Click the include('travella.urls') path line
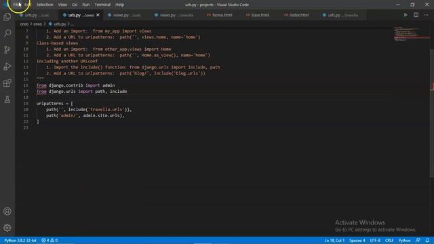 pos(89,110)
